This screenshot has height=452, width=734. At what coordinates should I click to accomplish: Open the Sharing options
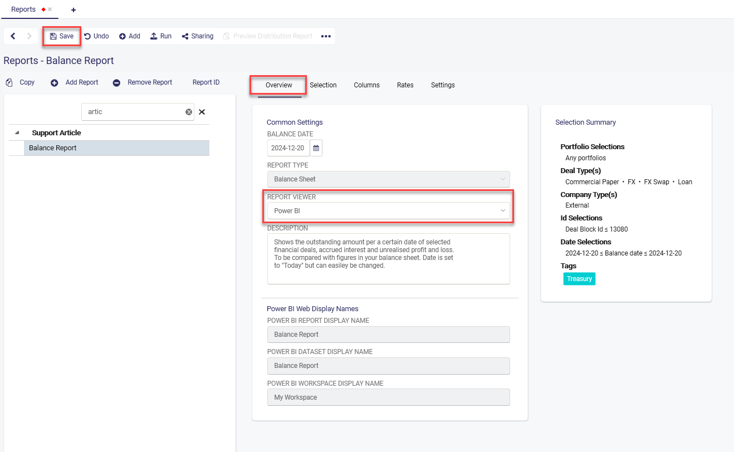pos(198,36)
